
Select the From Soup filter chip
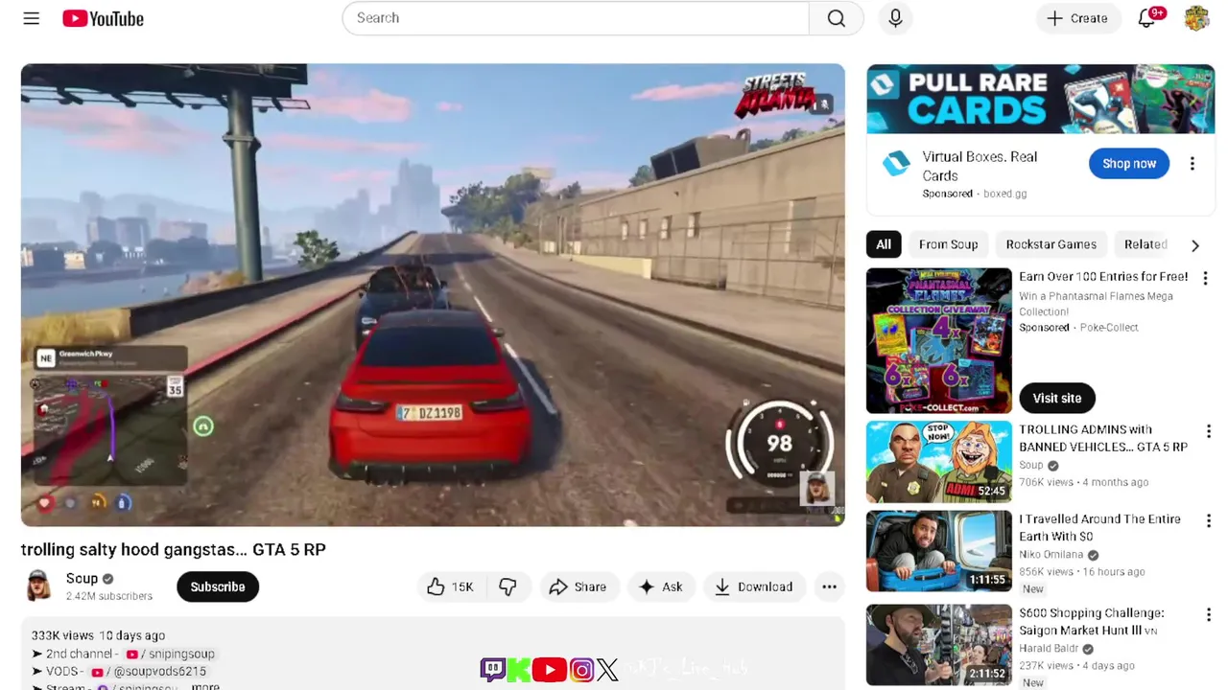(948, 244)
